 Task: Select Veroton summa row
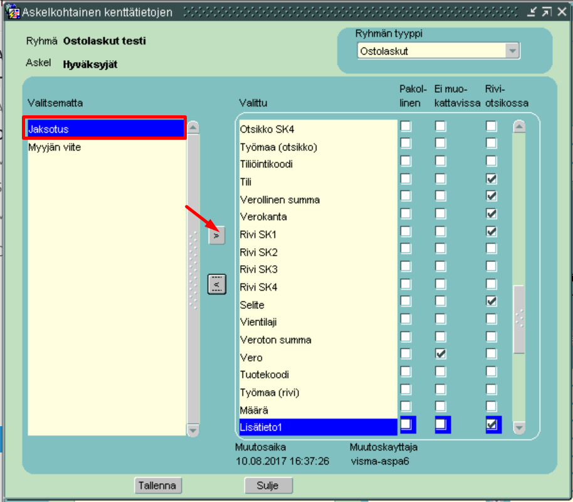pyautogui.click(x=318, y=340)
